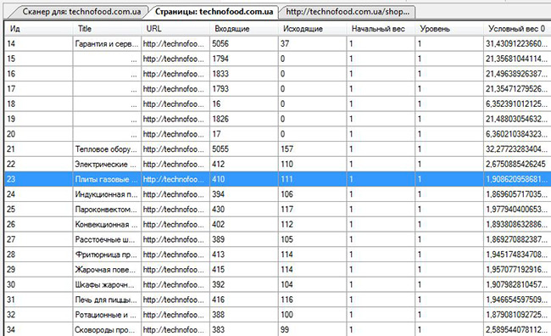551x336 pixels.
Task: Select the 'Ротационные и ...' title cell
Action: (107, 315)
